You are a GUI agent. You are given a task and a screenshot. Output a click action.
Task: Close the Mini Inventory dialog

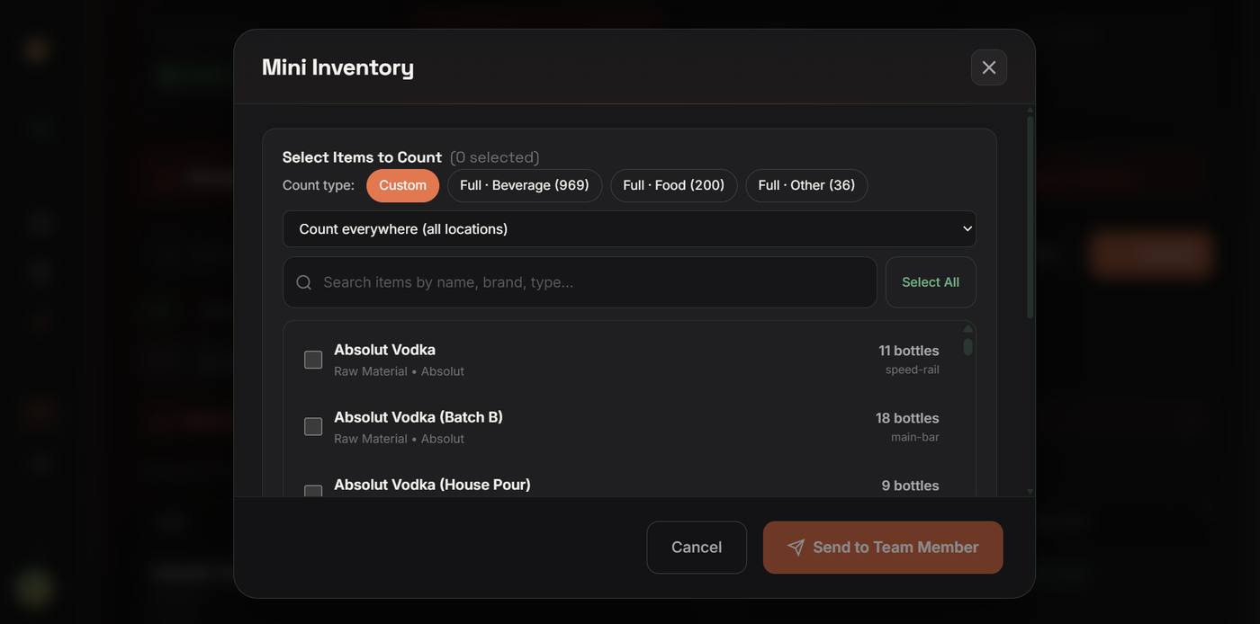tap(988, 67)
